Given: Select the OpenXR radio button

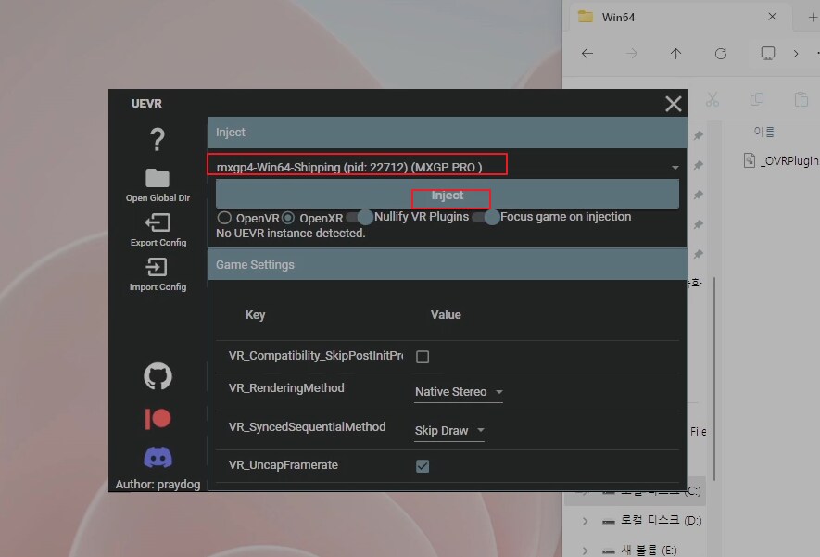Looking at the screenshot, I should [288, 217].
